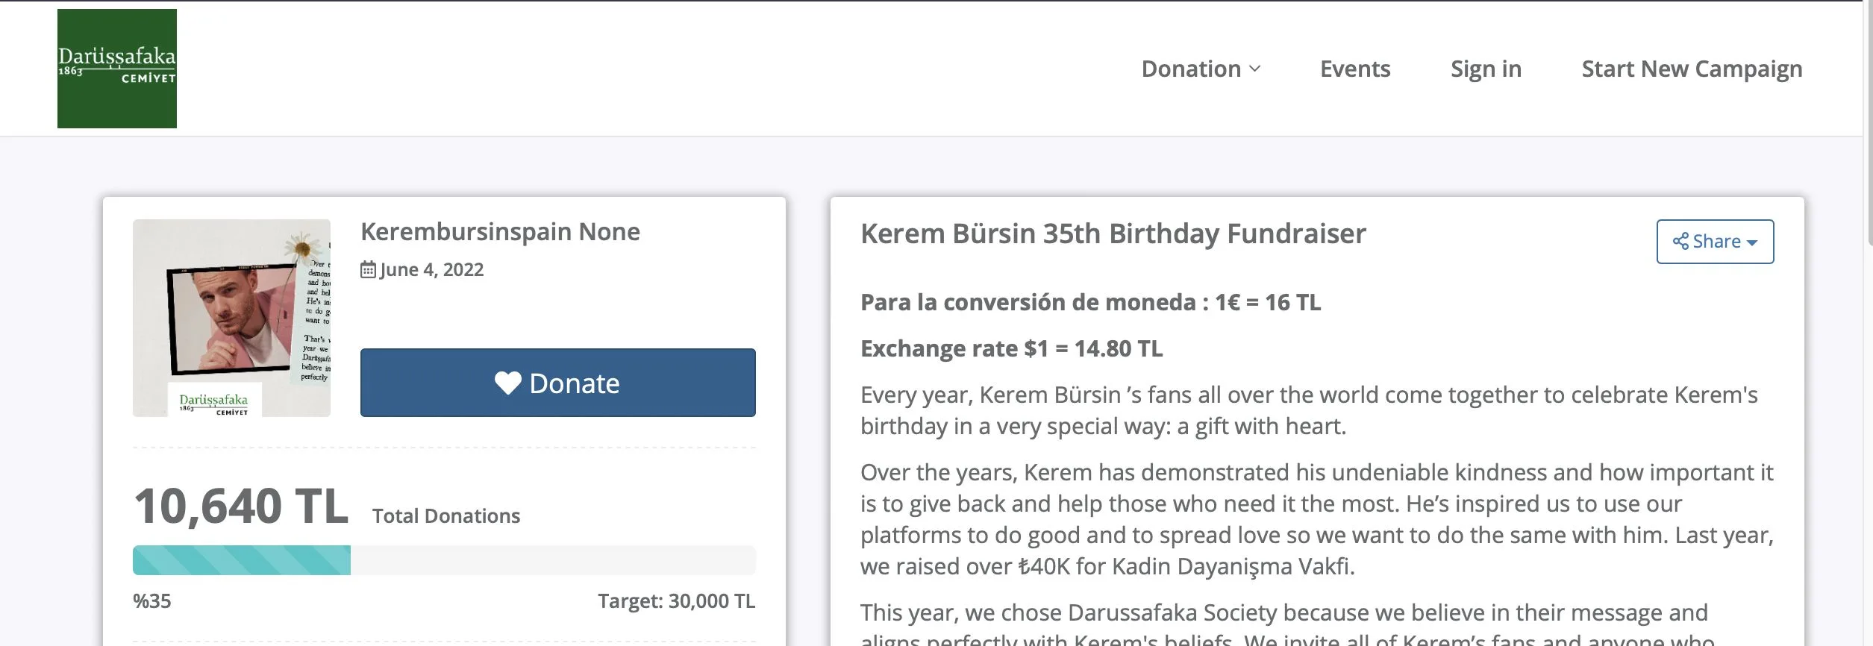Click the Target: 30,000 TL label
This screenshot has height=646, width=1873.
pos(676,601)
